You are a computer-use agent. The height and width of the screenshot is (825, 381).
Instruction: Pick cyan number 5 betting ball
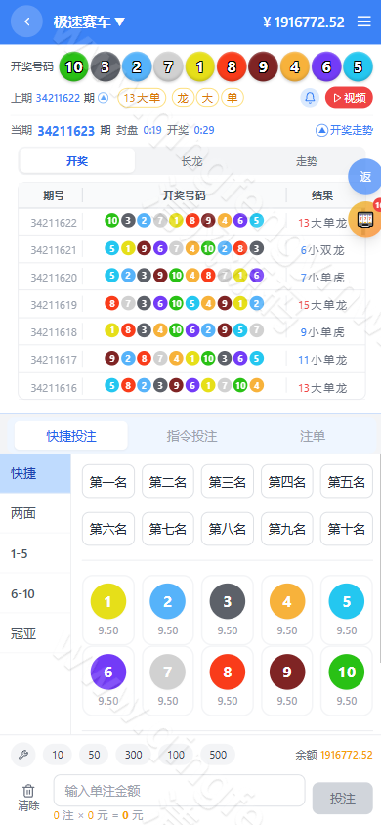pyautogui.click(x=346, y=601)
